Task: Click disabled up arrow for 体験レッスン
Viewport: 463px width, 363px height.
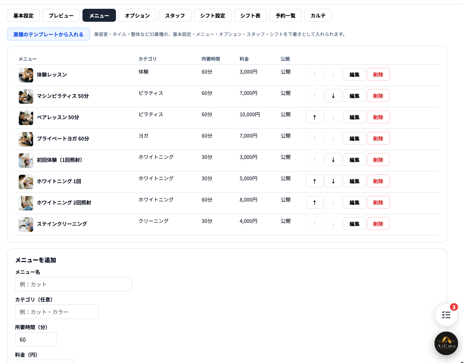Action: click(x=314, y=74)
